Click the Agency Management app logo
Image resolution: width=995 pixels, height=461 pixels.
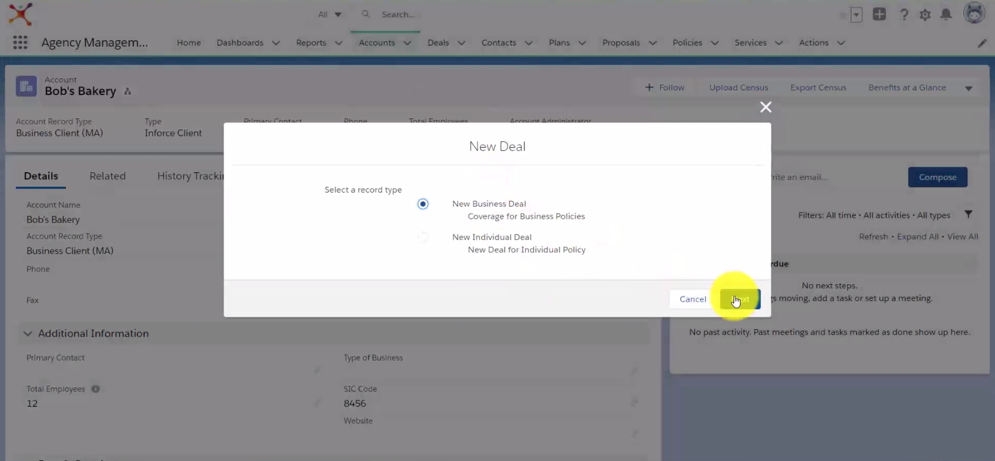point(20,14)
